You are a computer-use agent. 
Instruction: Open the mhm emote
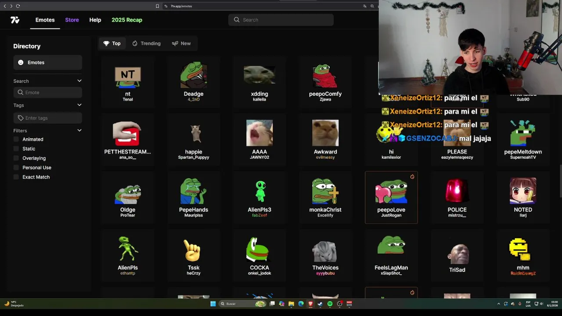(523, 255)
